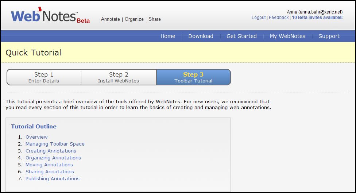Open the Feedback link
The height and width of the screenshot is (193, 356).
click(x=279, y=18)
